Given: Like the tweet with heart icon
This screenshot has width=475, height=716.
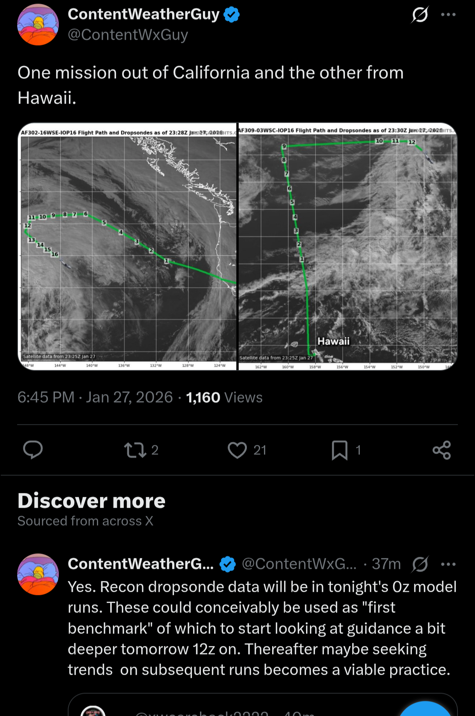Looking at the screenshot, I should pyautogui.click(x=237, y=450).
